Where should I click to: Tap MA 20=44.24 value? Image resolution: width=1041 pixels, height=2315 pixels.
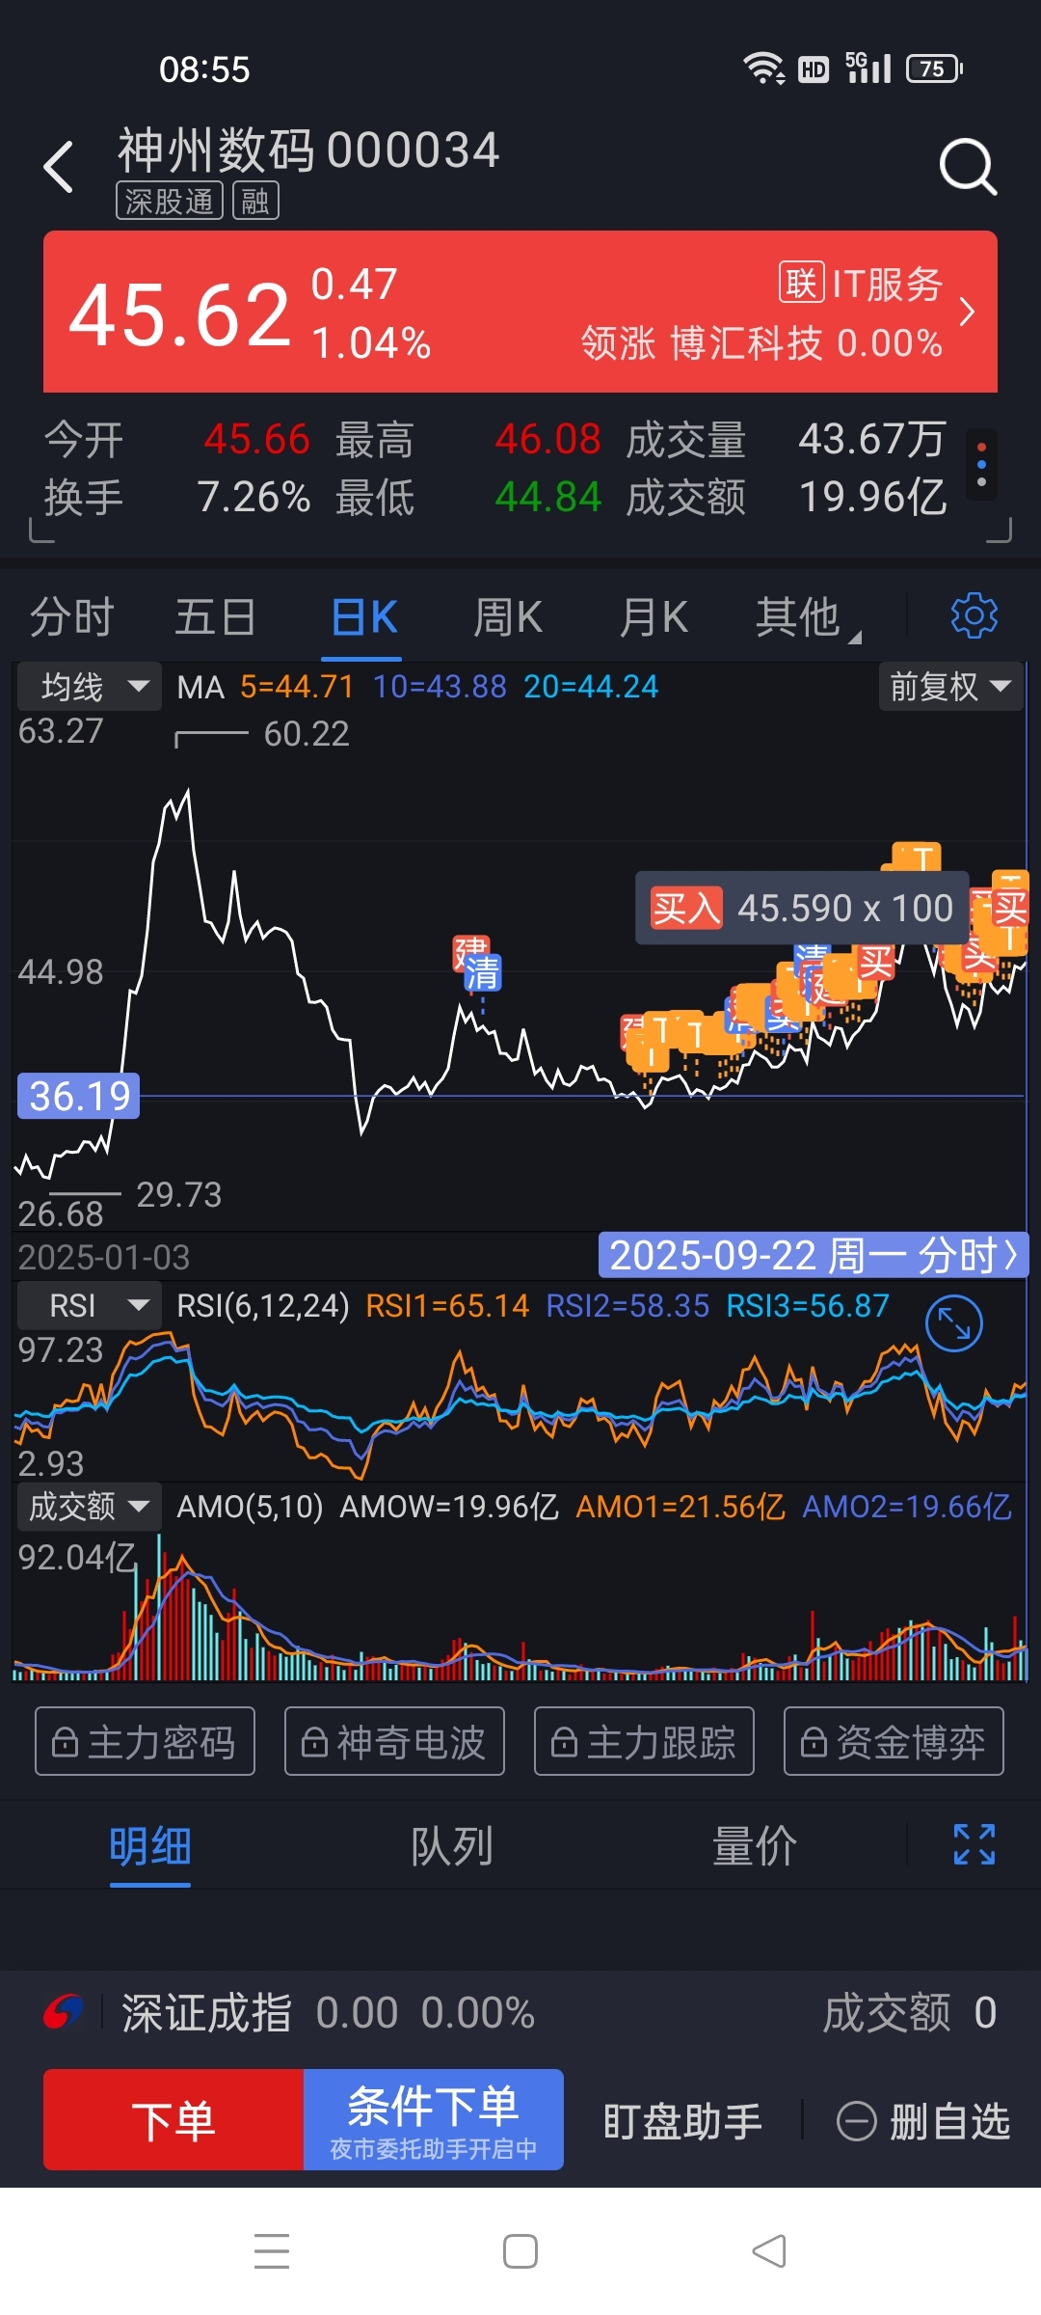(x=591, y=686)
